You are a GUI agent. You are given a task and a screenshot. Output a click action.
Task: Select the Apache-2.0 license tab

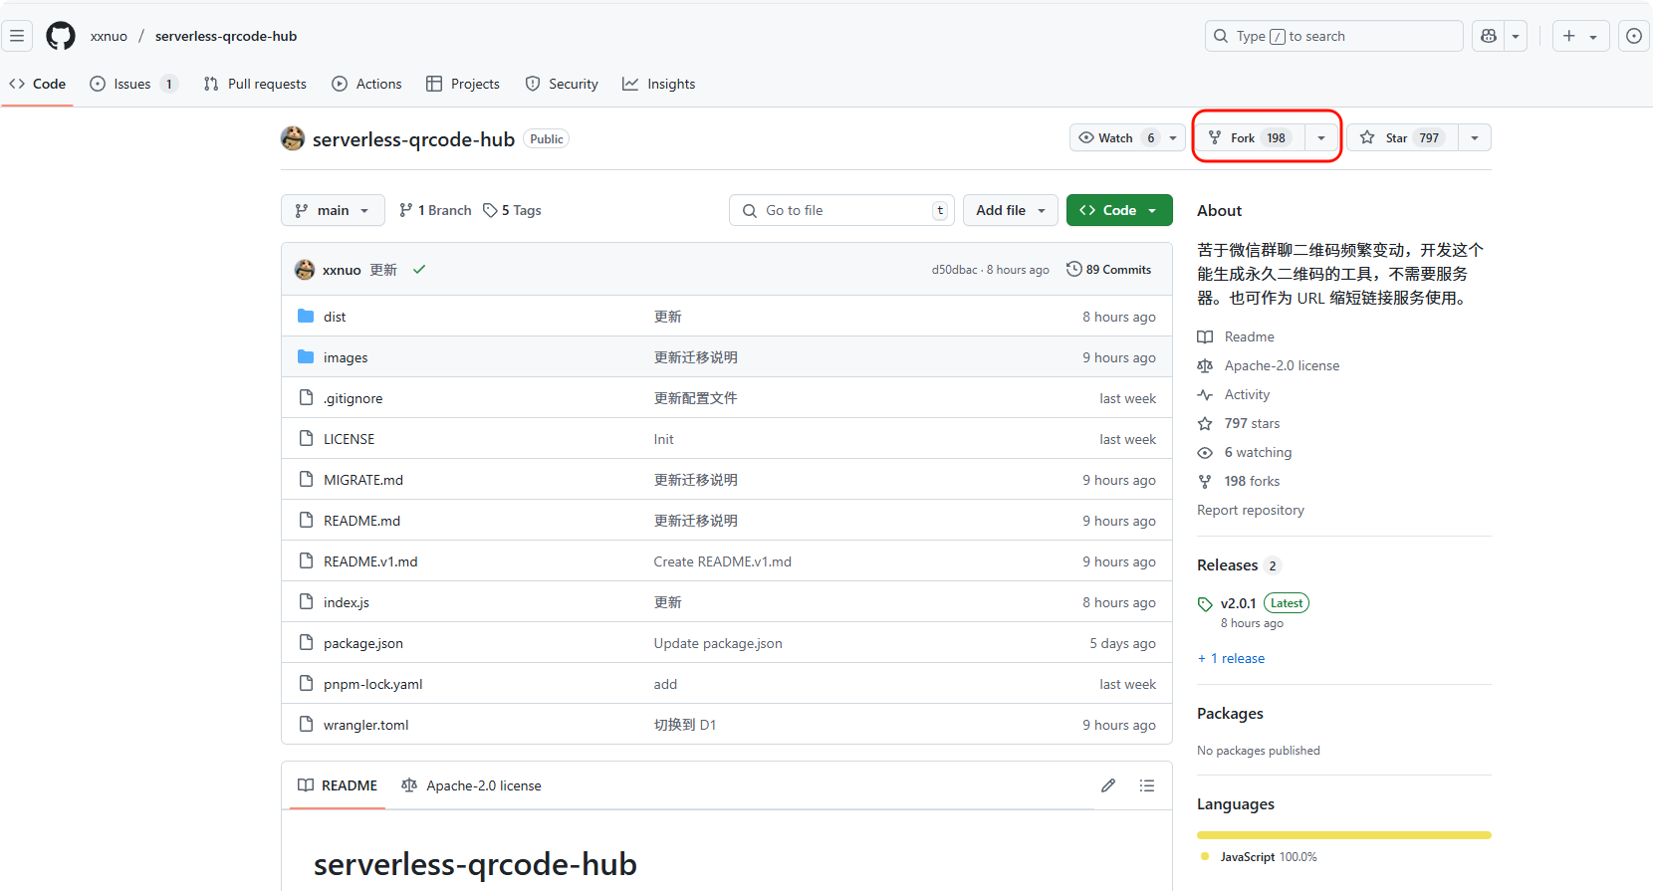(x=472, y=785)
